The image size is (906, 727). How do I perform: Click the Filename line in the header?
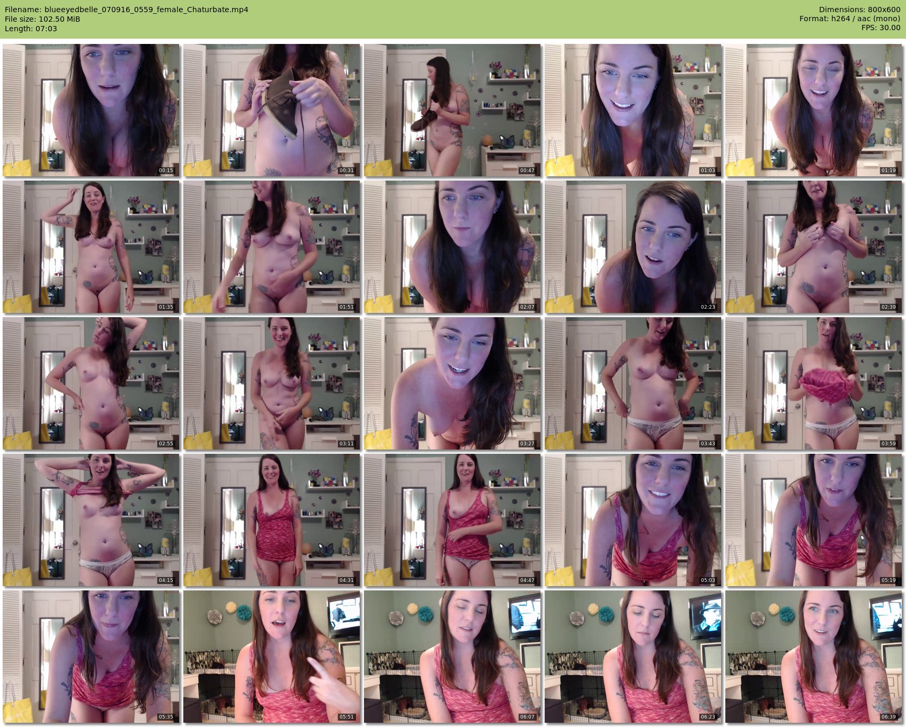(127, 10)
